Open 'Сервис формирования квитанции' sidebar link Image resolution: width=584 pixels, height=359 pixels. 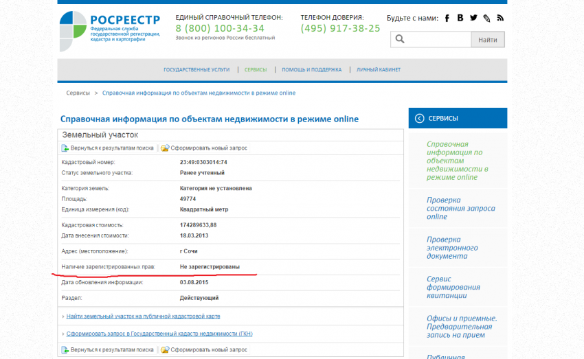(453, 287)
